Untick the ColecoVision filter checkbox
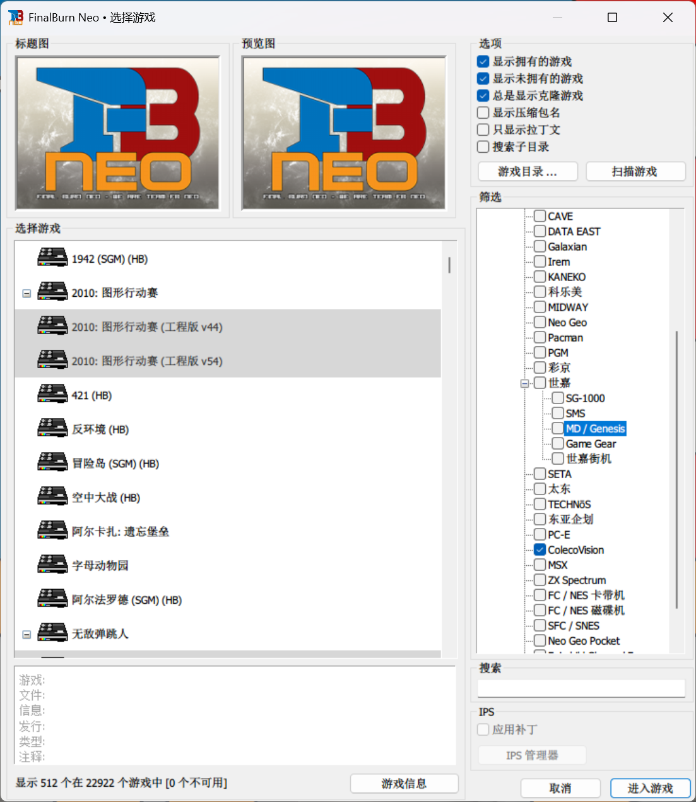696x802 pixels. [540, 549]
